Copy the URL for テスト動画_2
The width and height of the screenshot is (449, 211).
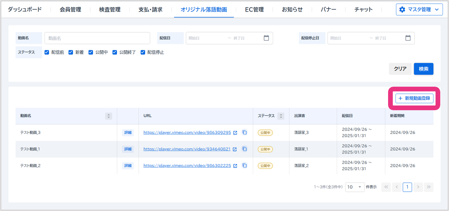(245, 166)
